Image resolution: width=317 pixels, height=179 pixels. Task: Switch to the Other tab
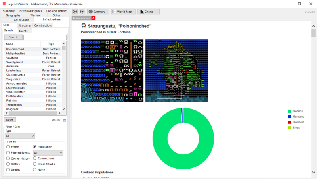click(x=56, y=15)
